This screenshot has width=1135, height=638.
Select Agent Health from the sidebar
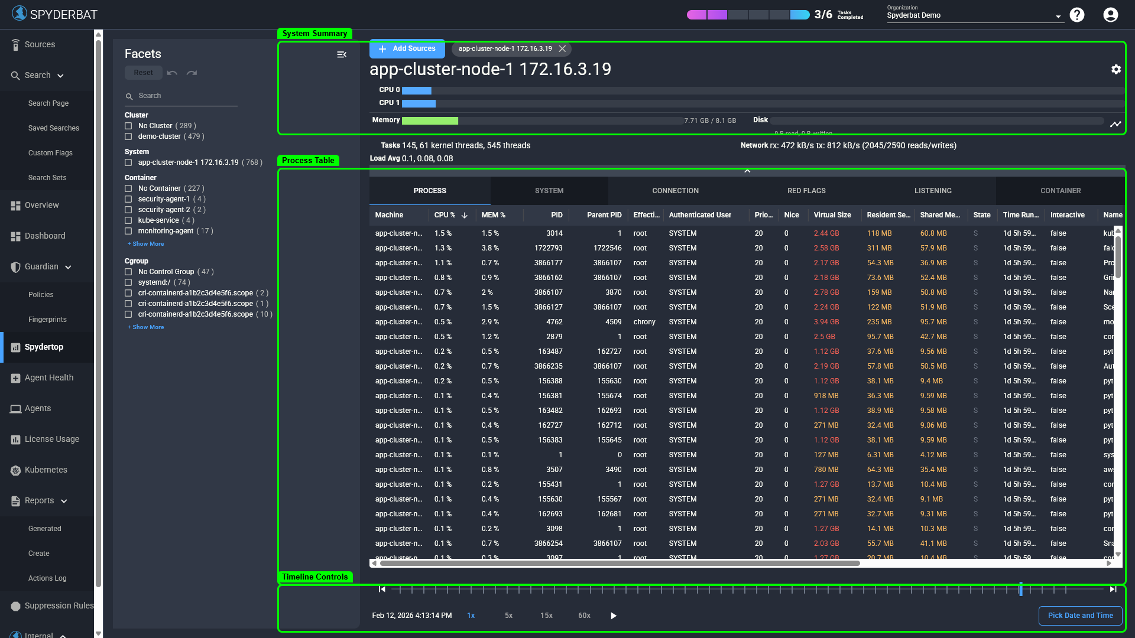point(48,377)
